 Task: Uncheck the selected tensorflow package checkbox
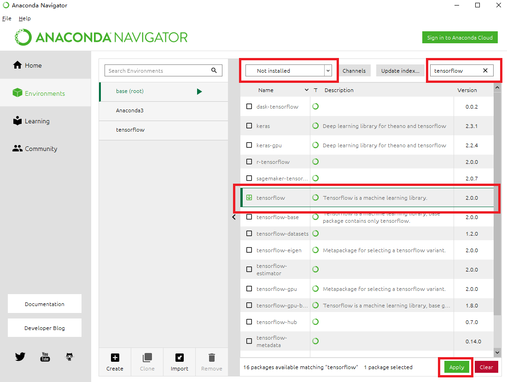[x=249, y=197]
